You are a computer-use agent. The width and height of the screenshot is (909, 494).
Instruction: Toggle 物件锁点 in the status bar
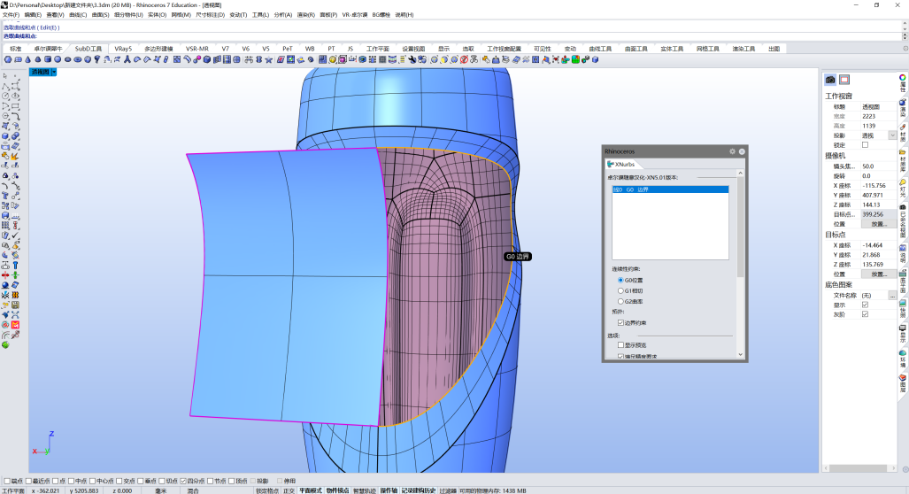(x=337, y=490)
